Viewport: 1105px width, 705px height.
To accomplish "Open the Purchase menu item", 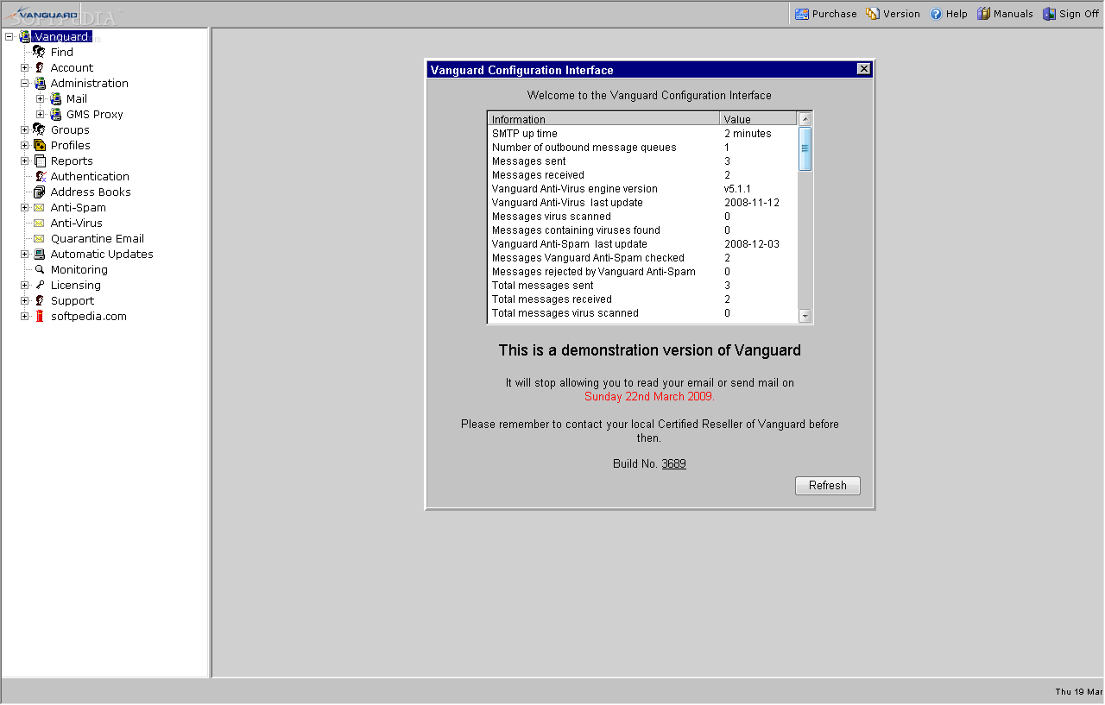I will click(x=826, y=14).
